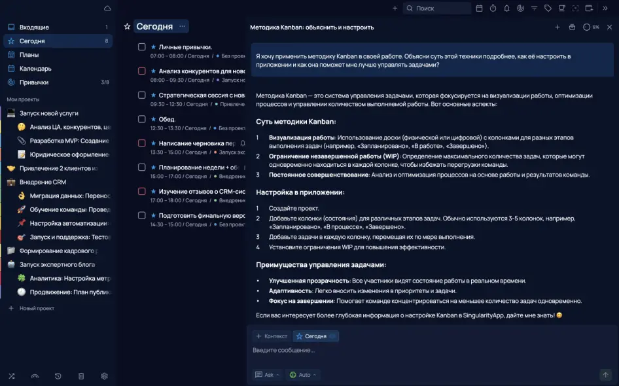
Task: Open settings gear in bottom sidebar
Action: (104, 376)
